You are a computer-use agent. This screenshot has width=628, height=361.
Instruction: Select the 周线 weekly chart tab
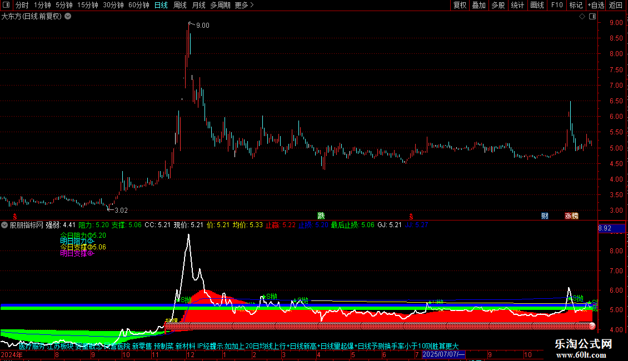[x=180, y=5]
